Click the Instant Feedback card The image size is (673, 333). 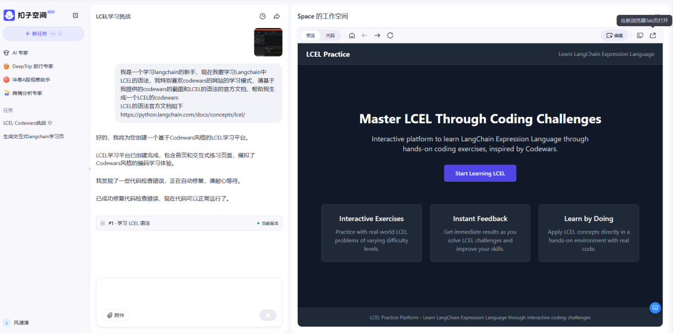(480, 233)
